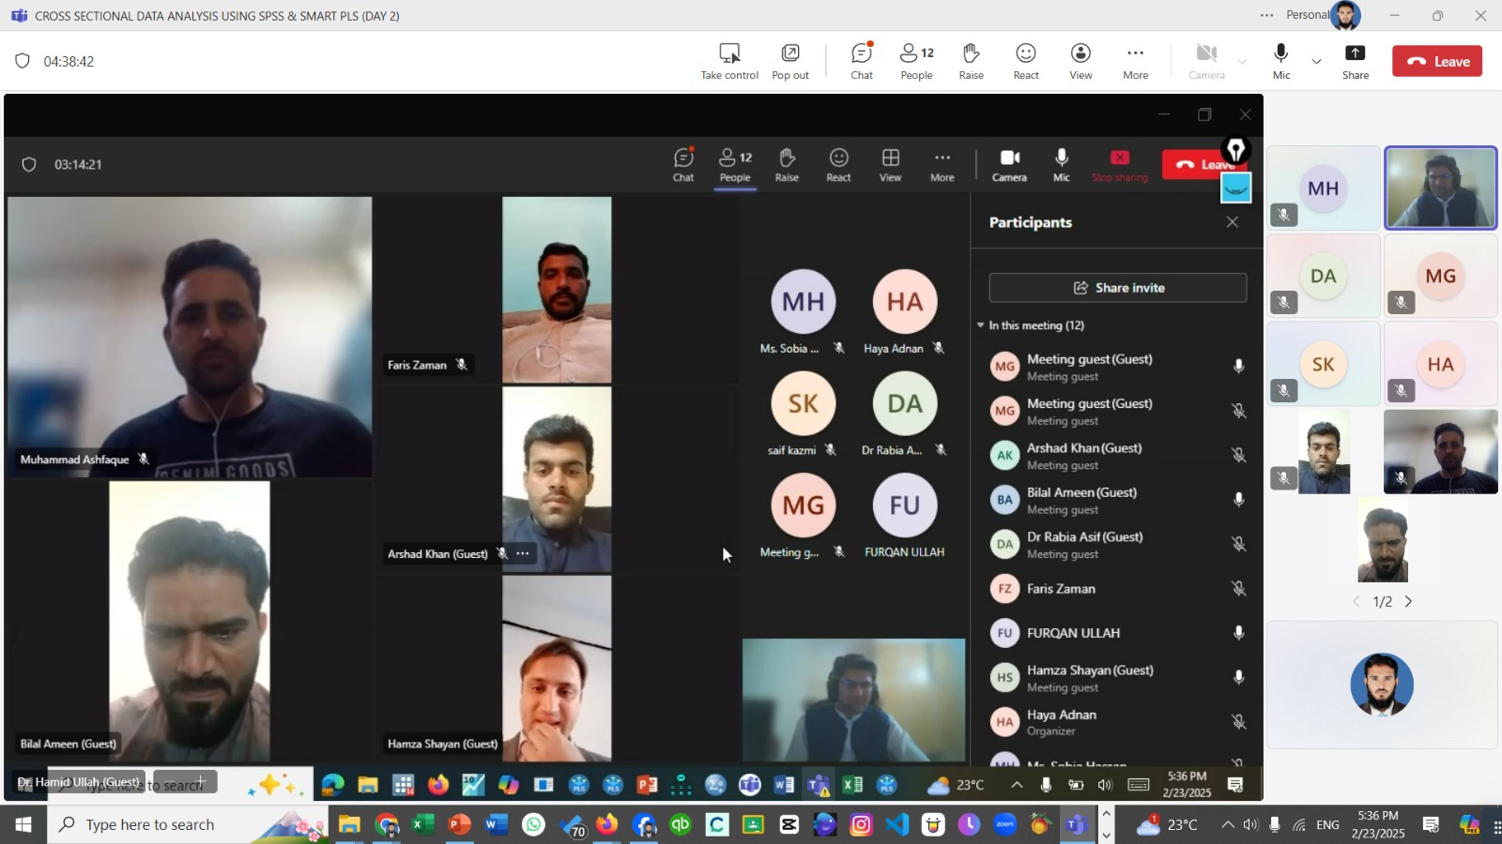
Task: Open People list in the top meeting toolbar
Action: pos(916,62)
